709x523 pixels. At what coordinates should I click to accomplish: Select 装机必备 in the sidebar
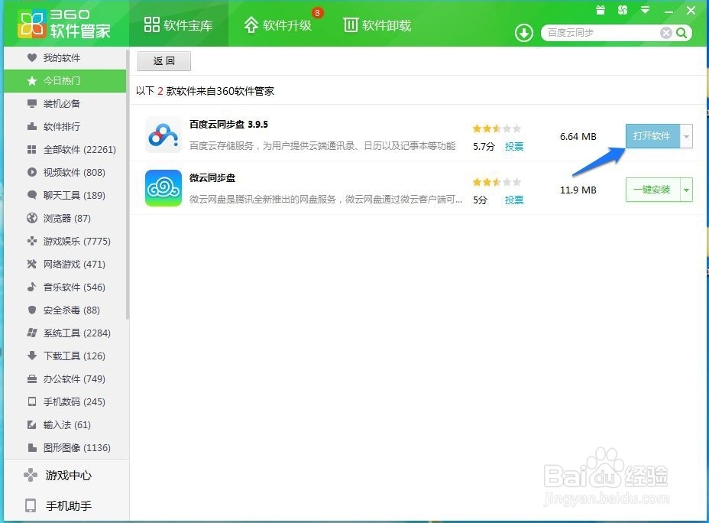[x=65, y=103]
